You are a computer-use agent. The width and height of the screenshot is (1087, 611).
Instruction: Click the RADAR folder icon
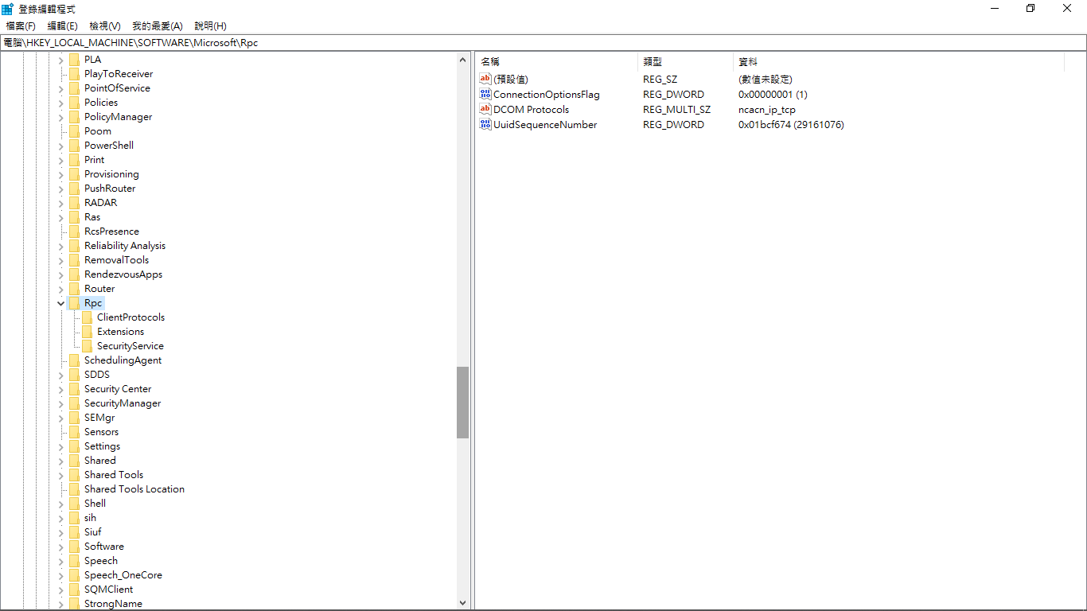pos(74,203)
